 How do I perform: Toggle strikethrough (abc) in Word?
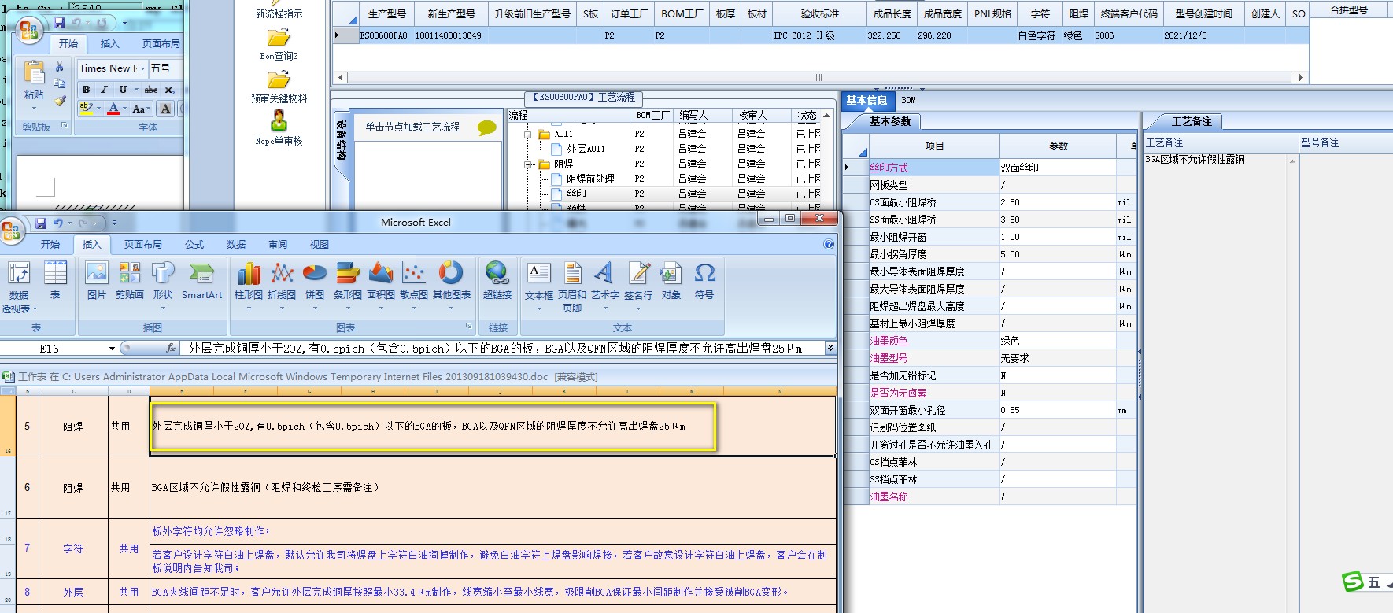coord(151,90)
